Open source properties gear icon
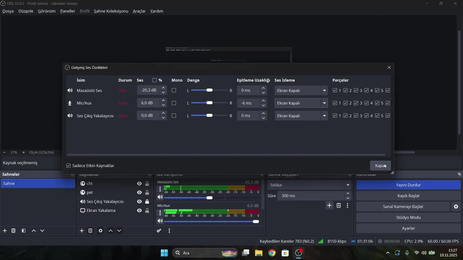Viewport: 463px width, 260px height. [101, 230]
